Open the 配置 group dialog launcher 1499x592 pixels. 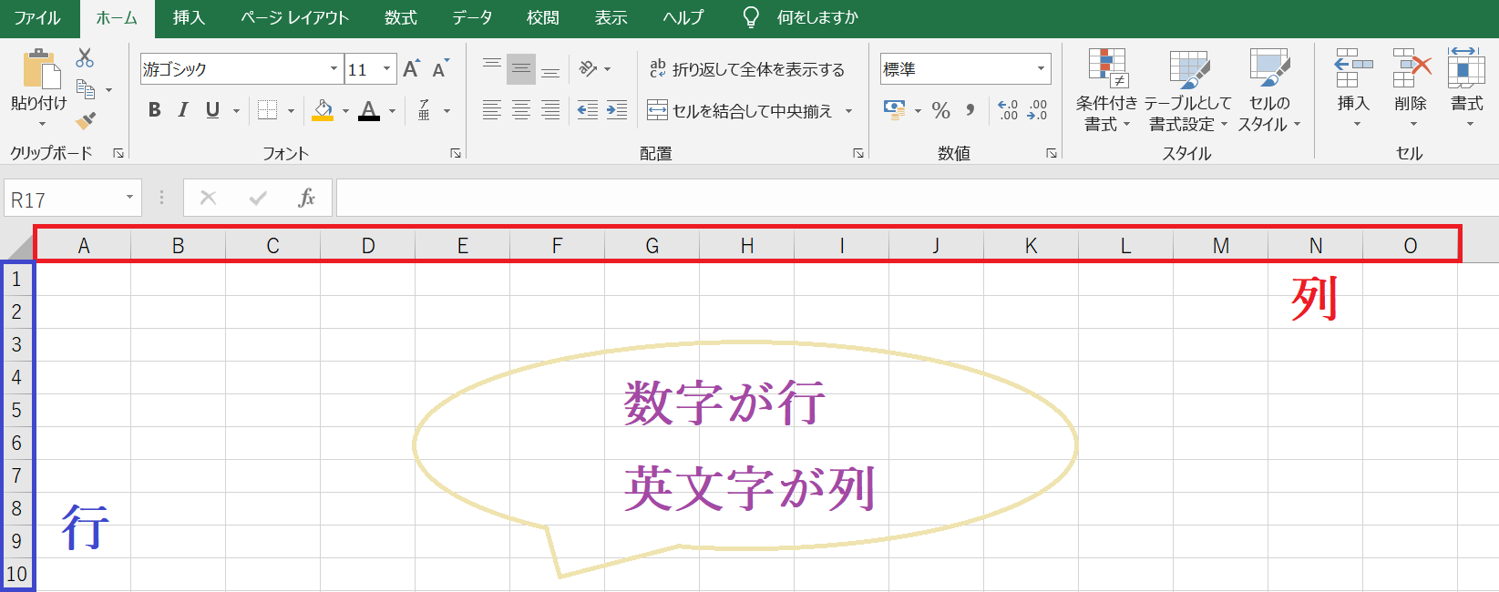point(858,153)
